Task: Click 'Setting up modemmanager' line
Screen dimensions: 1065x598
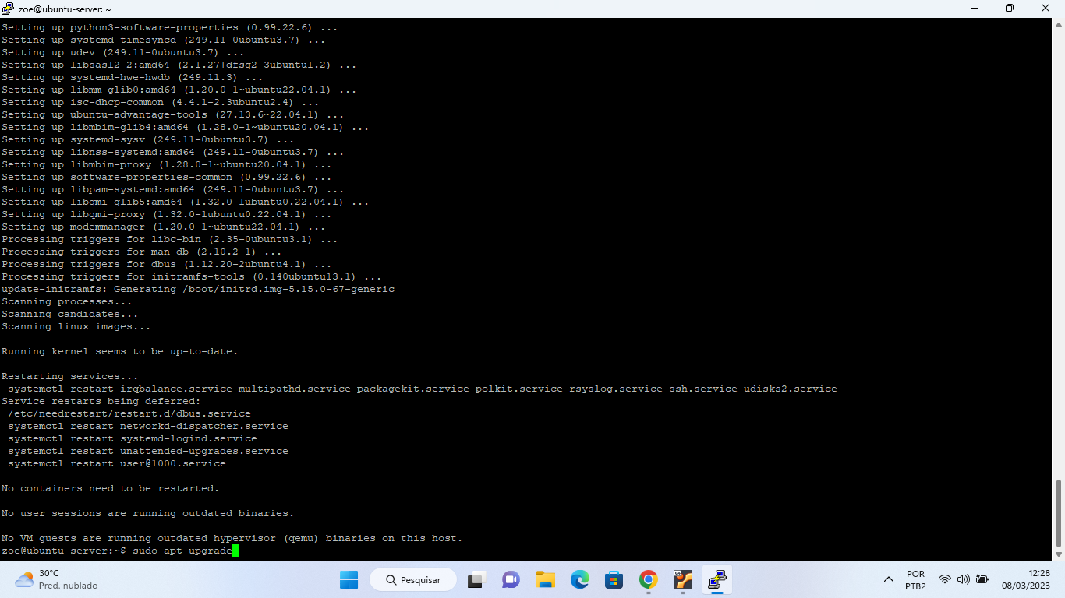Action: (164, 227)
